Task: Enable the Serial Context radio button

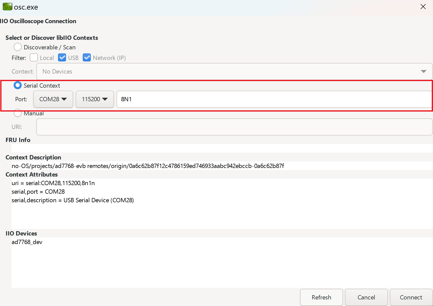Action: [x=17, y=85]
